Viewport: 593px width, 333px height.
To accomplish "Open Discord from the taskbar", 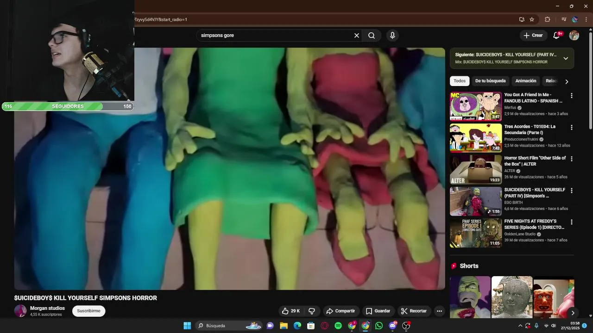I will [x=393, y=326].
